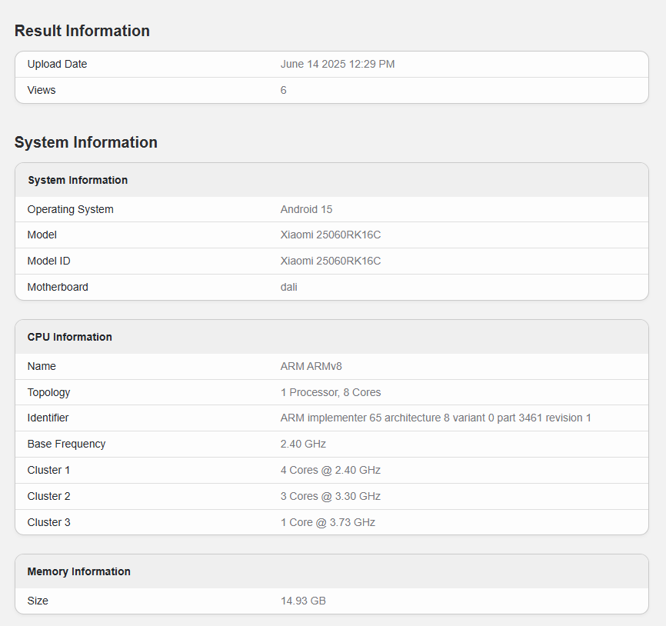Select the Android 15 operating system value

pos(306,209)
